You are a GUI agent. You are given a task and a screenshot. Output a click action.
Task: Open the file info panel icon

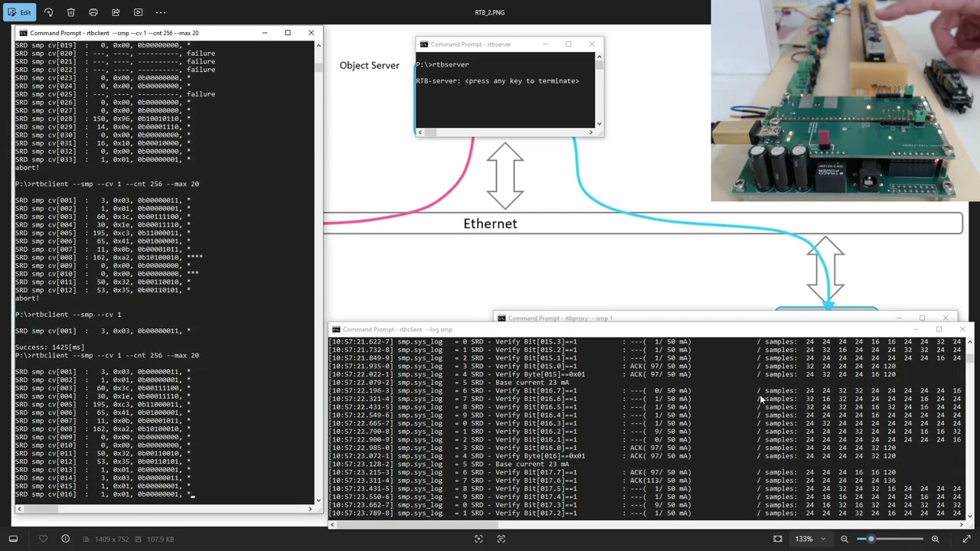pos(65,539)
